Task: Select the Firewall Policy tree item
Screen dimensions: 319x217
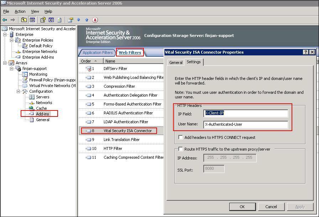Action: [52, 80]
